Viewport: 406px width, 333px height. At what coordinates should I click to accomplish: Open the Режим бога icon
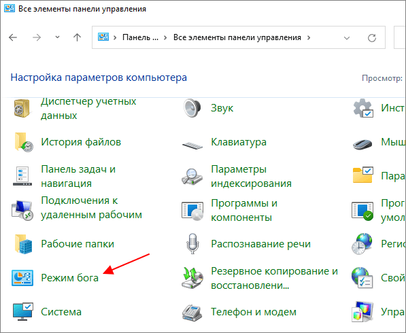click(22, 278)
